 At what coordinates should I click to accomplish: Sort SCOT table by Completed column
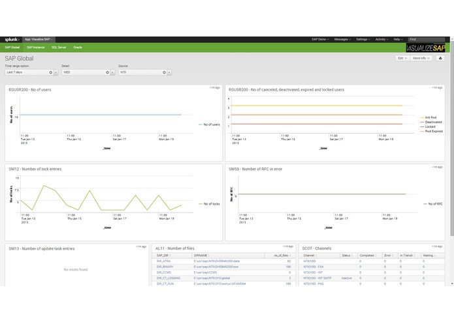[368, 256]
